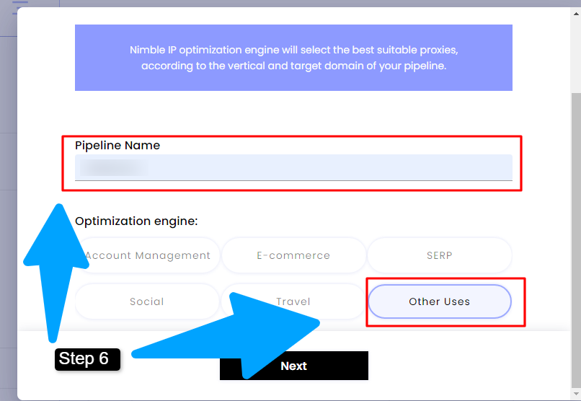Click the blurred pipeline name text
581x401 pixels.
click(113, 167)
